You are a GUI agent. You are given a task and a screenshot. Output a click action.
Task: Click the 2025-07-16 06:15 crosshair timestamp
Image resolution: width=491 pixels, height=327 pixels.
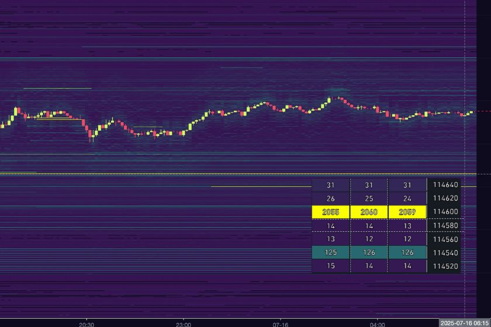pos(465,323)
